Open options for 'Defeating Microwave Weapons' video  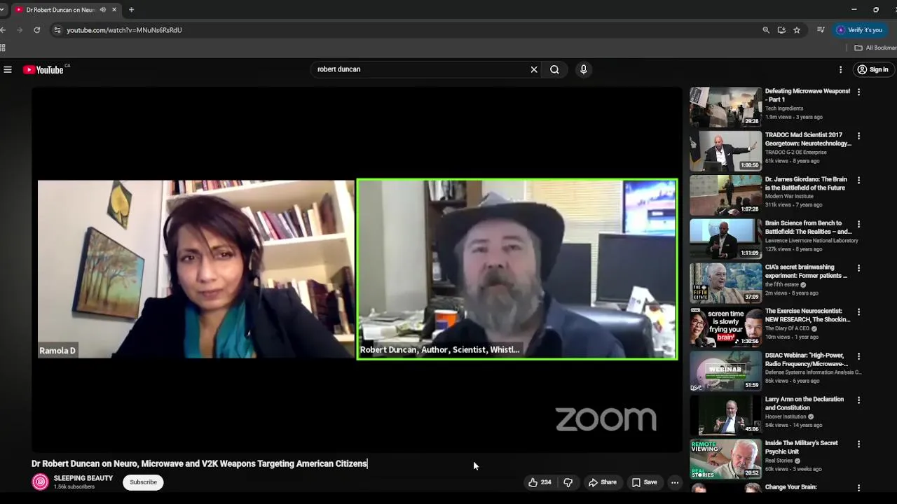tap(858, 92)
